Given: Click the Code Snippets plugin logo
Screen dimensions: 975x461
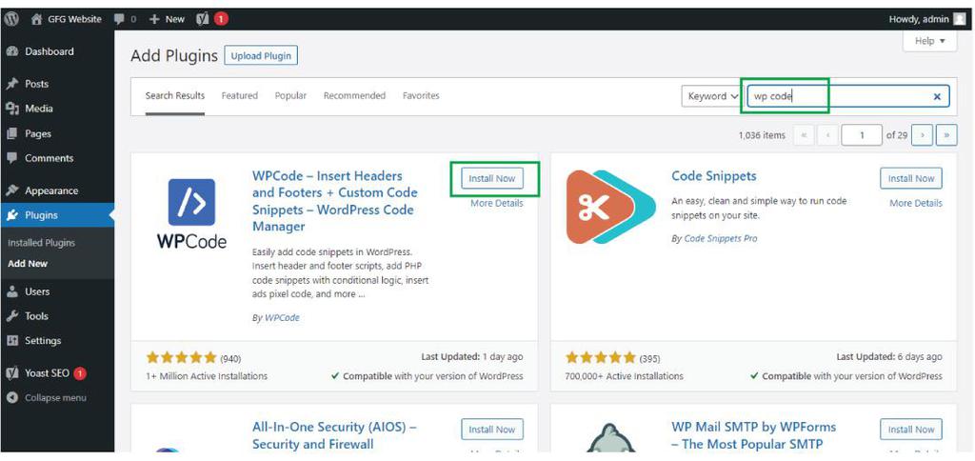Looking at the screenshot, I should (610, 208).
